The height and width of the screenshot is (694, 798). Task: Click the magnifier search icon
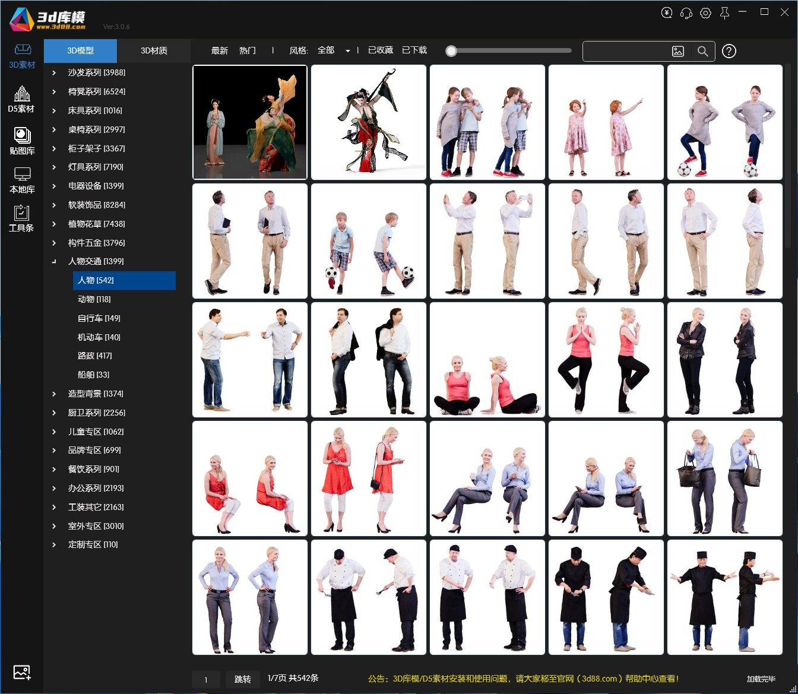pyautogui.click(x=703, y=52)
